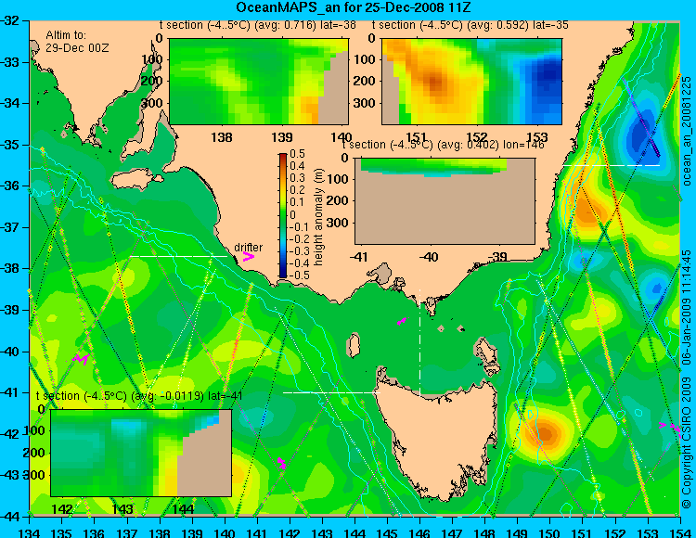
Task: Click King Island northwest of Tasmania
Action: coord(353,345)
